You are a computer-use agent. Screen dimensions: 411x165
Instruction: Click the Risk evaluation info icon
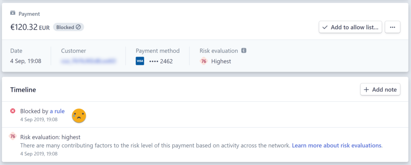pyautogui.click(x=244, y=50)
